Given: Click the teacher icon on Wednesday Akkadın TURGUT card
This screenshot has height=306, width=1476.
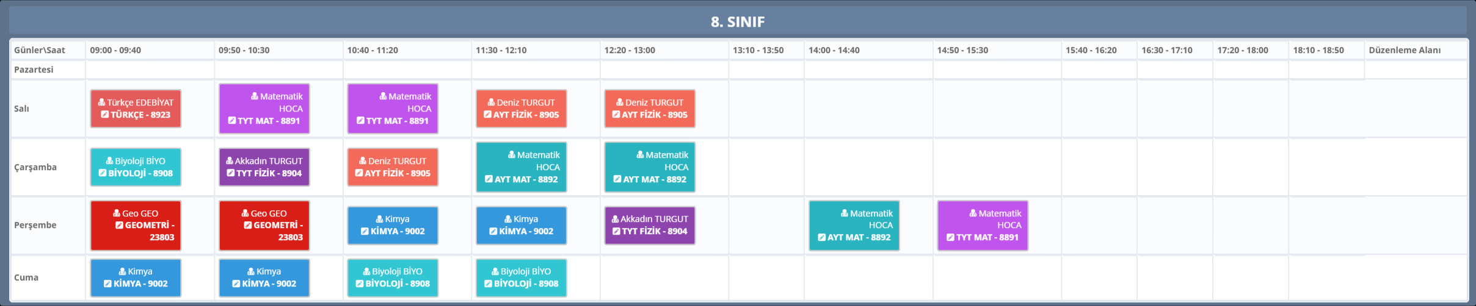Looking at the screenshot, I should 230,161.
